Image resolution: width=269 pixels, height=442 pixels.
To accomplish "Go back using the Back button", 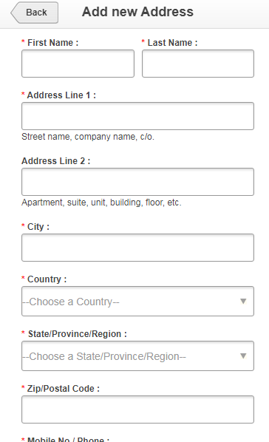I will (35, 13).
